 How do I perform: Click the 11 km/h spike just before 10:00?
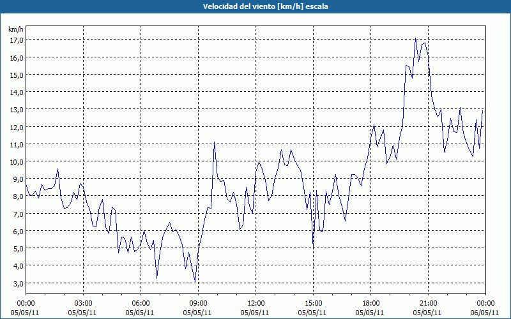click(x=214, y=142)
